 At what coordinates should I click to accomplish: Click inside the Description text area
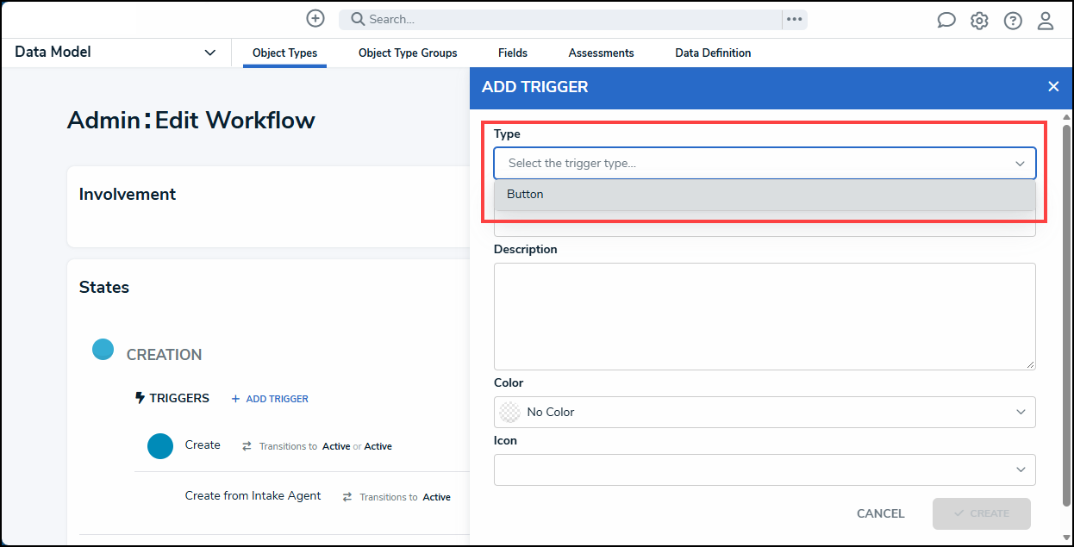click(765, 316)
